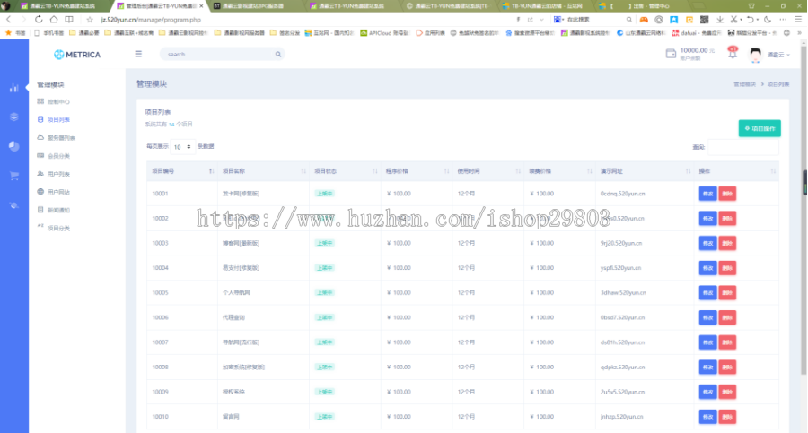Sort table by 续费价格 column
Viewport: 808px width, 433px height.
[x=559, y=171]
